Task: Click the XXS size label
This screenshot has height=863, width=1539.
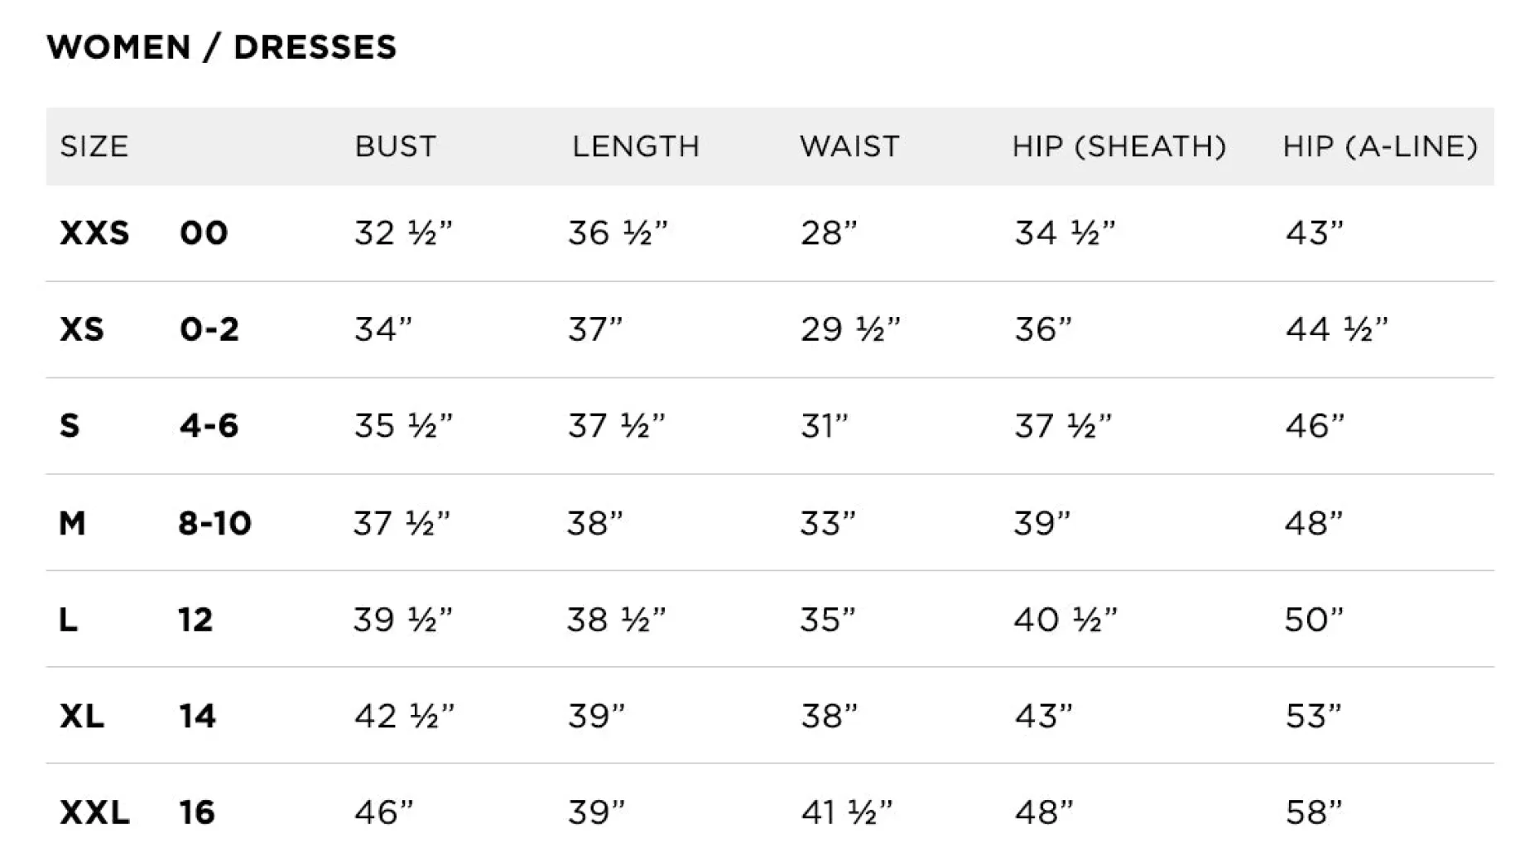Action: click(x=94, y=233)
